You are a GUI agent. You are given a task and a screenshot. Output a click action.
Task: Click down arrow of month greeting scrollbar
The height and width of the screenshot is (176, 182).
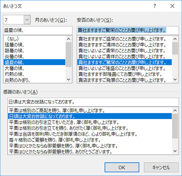tap(69, 79)
